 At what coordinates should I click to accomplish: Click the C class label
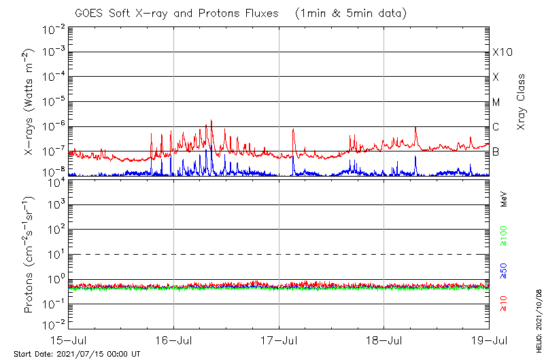point(496,127)
